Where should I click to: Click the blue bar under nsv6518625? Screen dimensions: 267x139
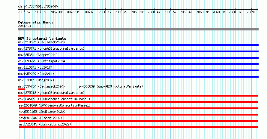pyautogui.click(x=138, y=45)
